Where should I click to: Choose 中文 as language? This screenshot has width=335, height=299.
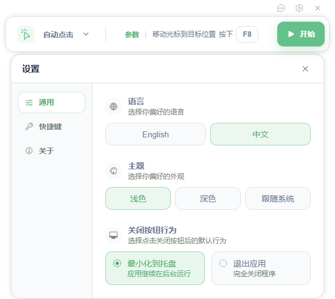click(260, 134)
